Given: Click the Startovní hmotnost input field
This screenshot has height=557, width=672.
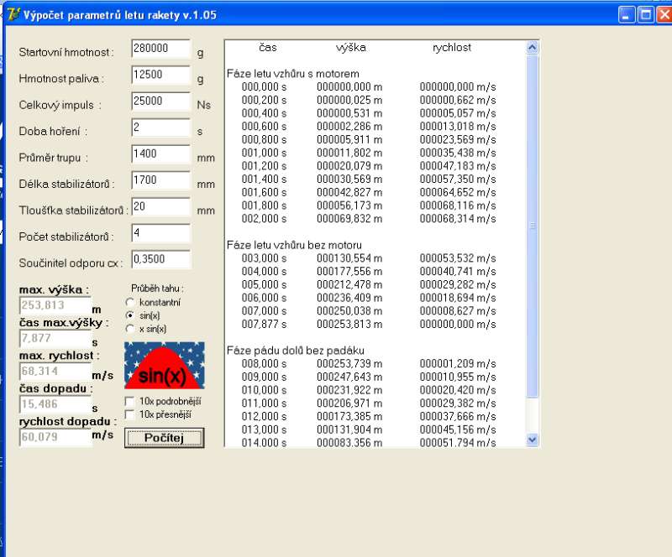Looking at the screenshot, I should tap(160, 49).
